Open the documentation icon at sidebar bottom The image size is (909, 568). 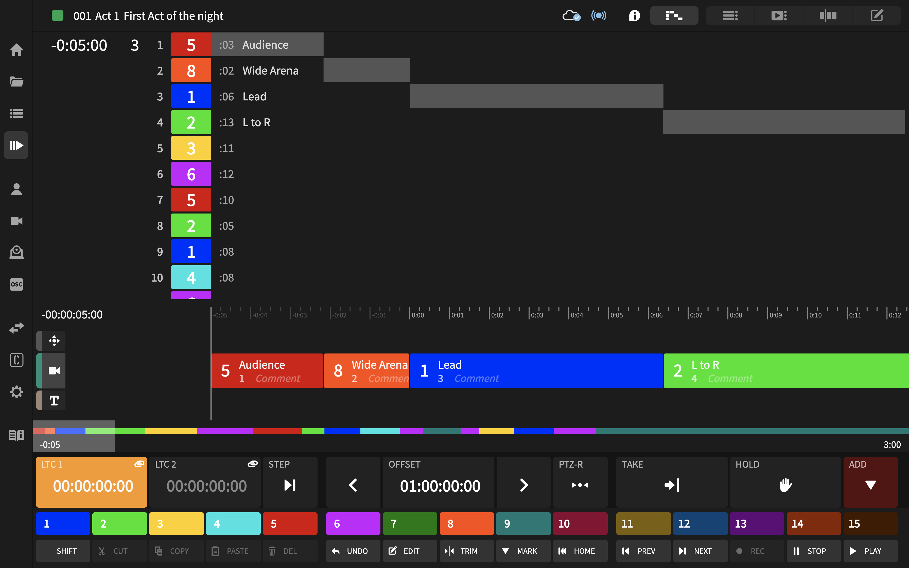pyautogui.click(x=16, y=435)
